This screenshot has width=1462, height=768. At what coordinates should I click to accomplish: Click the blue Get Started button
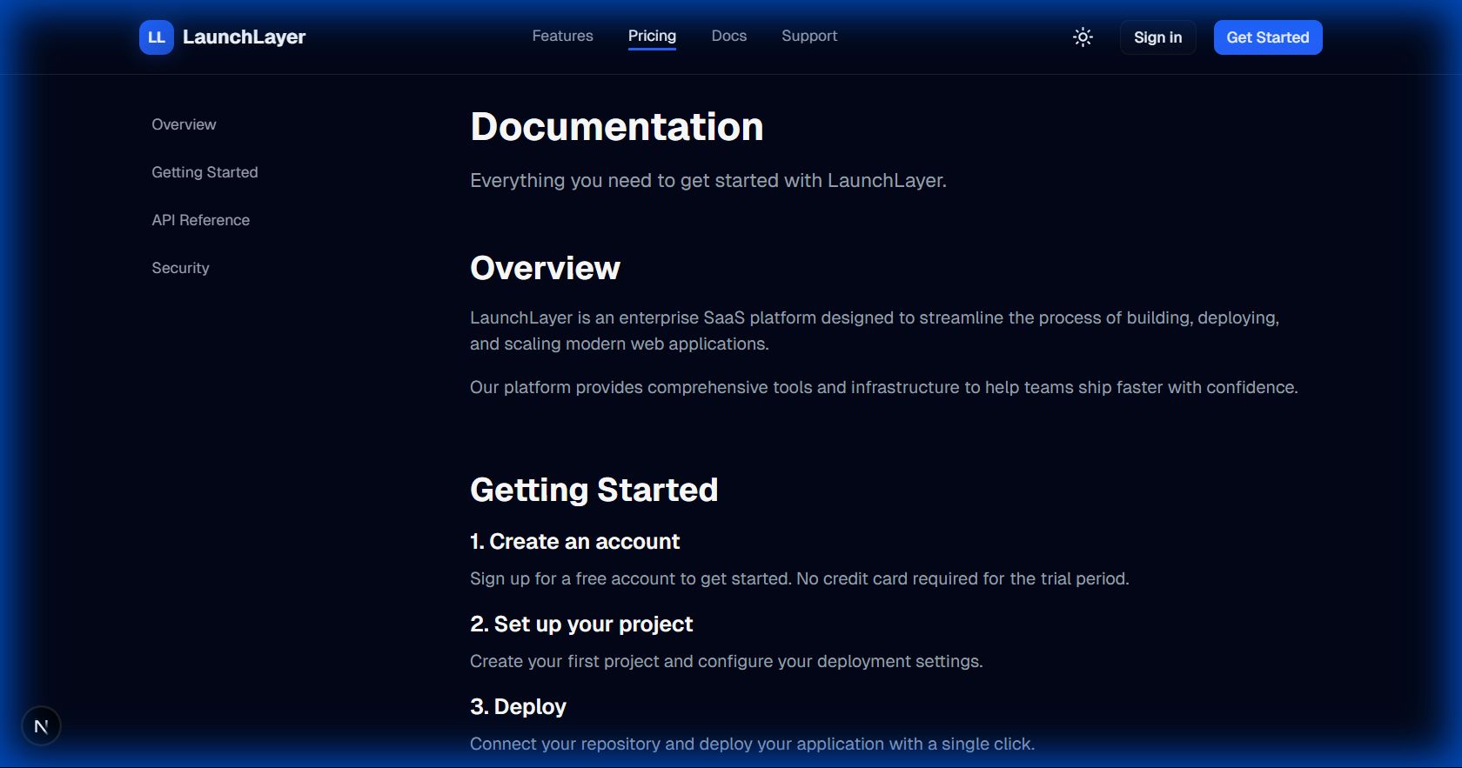pyautogui.click(x=1267, y=37)
